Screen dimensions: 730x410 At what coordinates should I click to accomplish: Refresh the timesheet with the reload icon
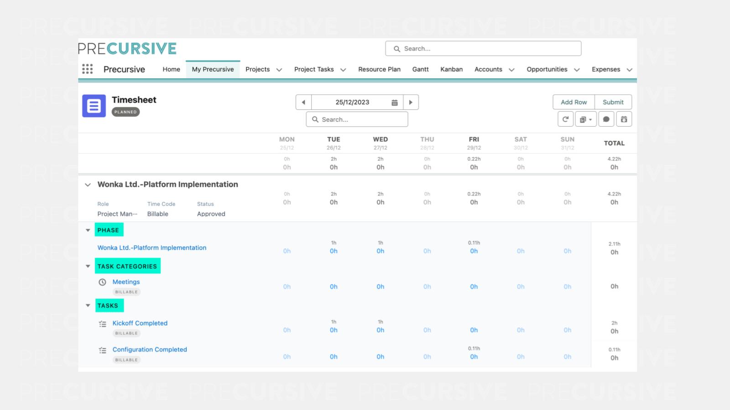(x=565, y=119)
